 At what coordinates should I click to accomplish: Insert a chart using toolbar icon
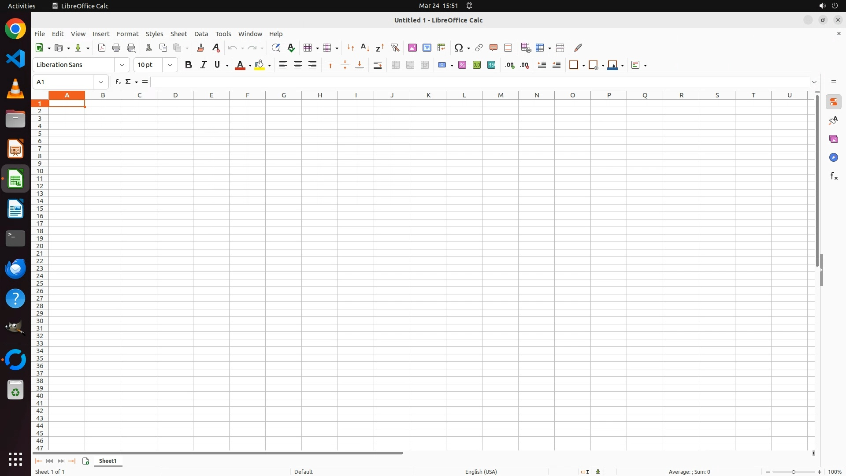point(427,48)
